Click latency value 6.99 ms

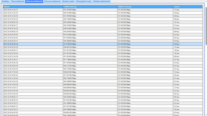pyautogui.click(x=176, y=31)
